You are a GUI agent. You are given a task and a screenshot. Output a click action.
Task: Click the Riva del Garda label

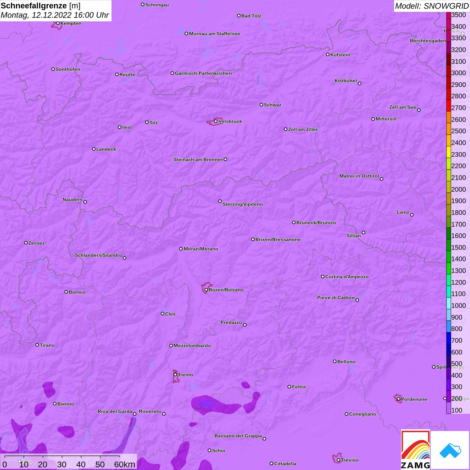[115, 411]
